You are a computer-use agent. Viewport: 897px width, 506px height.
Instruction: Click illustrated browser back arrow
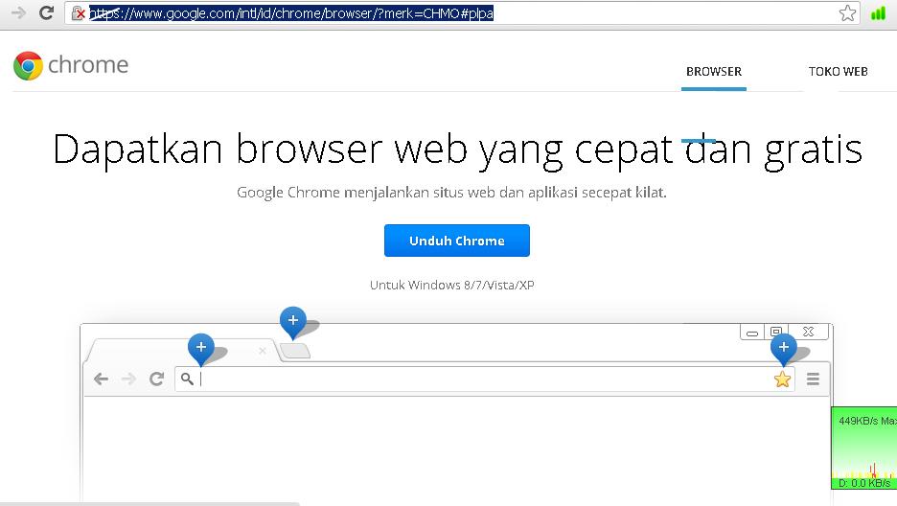(102, 379)
